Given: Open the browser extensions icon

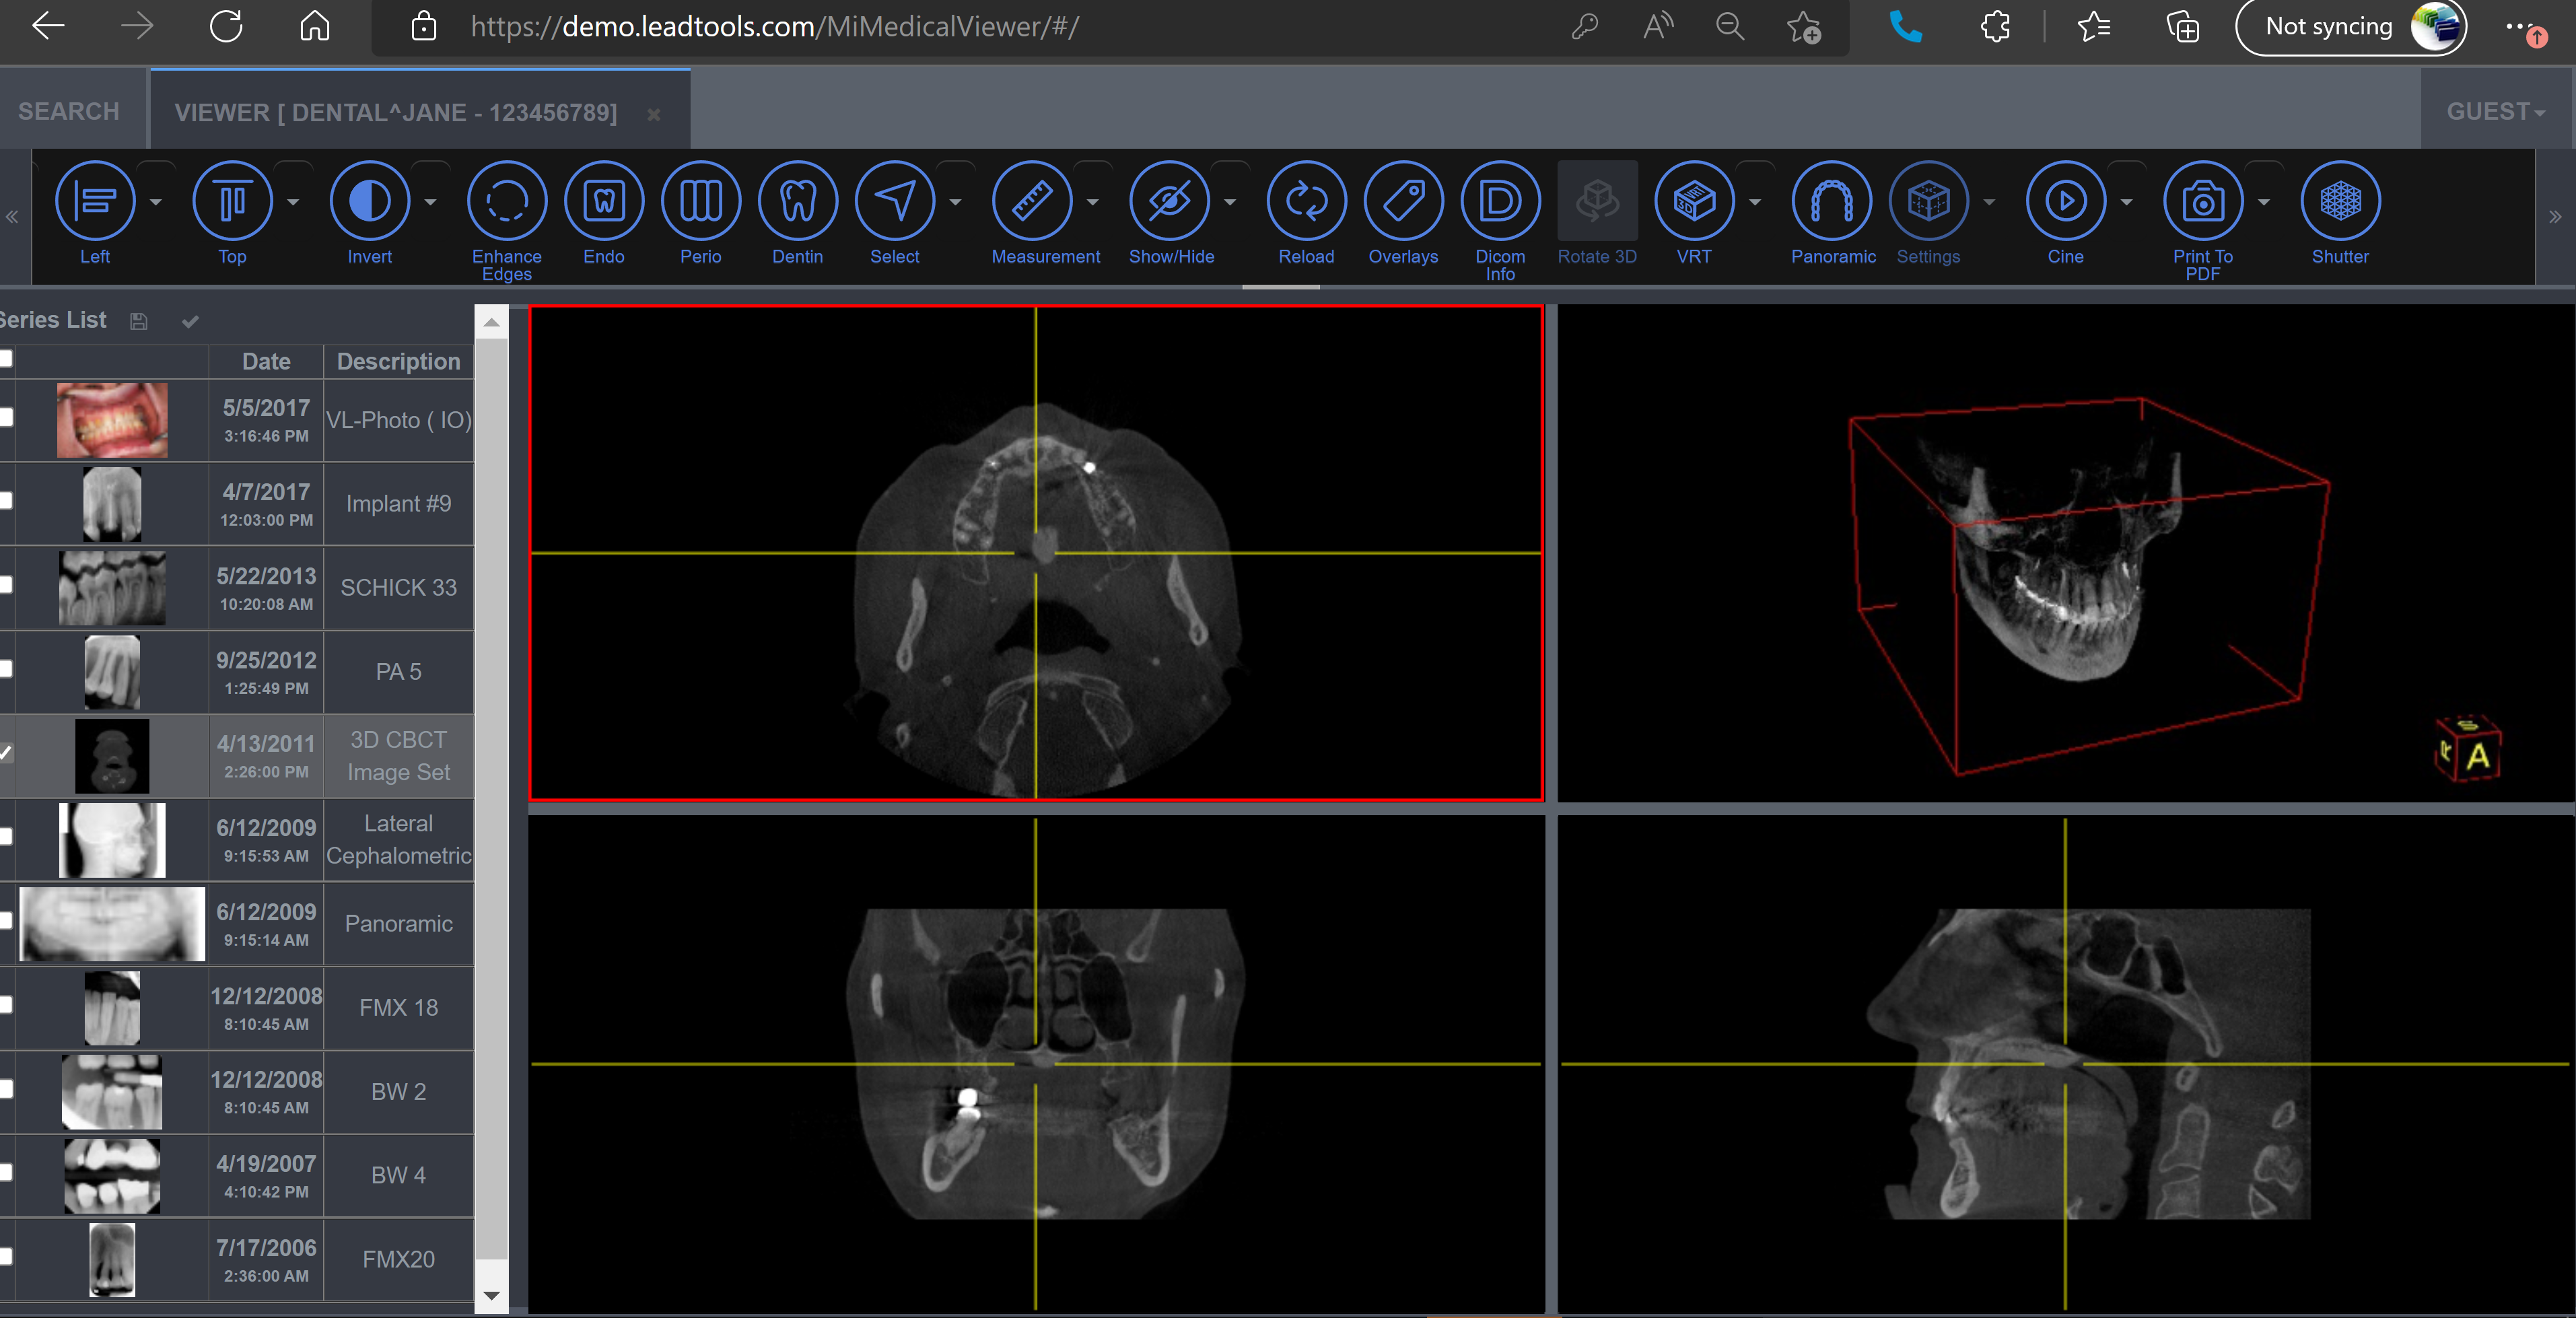Looking at the screenshot, I should point(1995,27).
